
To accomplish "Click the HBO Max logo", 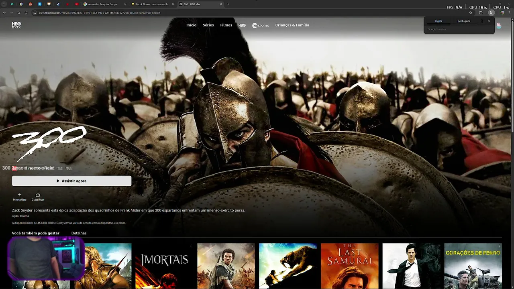I will 16,25.
